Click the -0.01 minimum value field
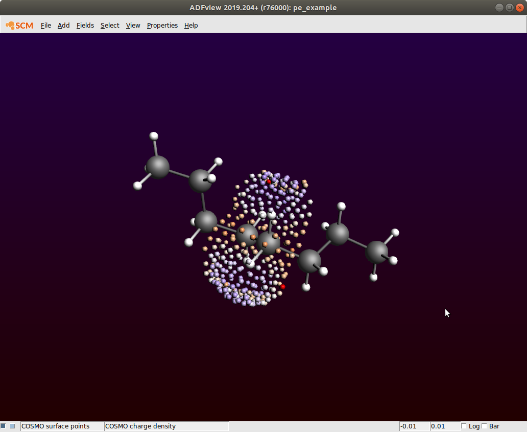Viewport: 527px width, 432px height. tap(414, 426)
